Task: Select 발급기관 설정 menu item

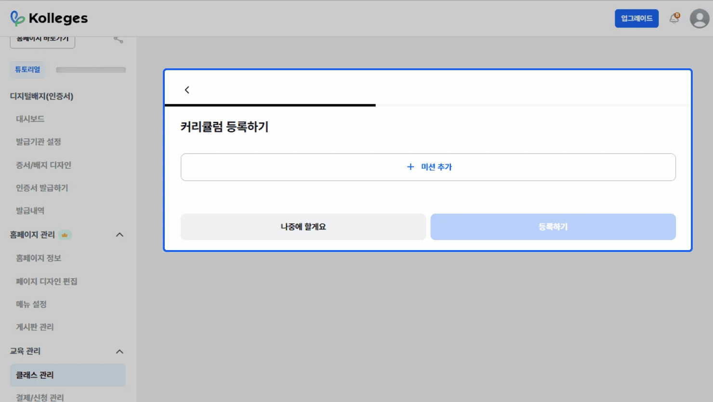Action: [39, 142]
